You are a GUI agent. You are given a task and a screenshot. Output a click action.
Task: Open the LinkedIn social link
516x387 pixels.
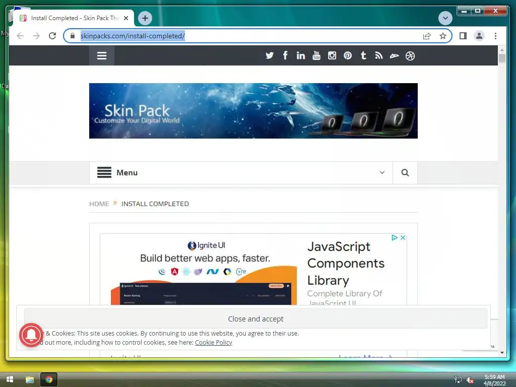[x=300, y=55]
